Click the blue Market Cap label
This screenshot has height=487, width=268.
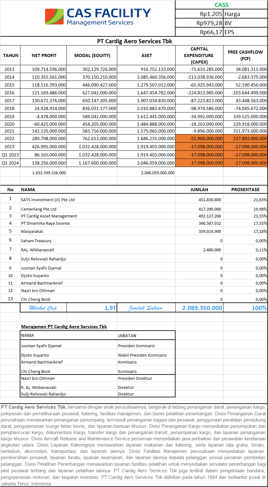point(43,308)
